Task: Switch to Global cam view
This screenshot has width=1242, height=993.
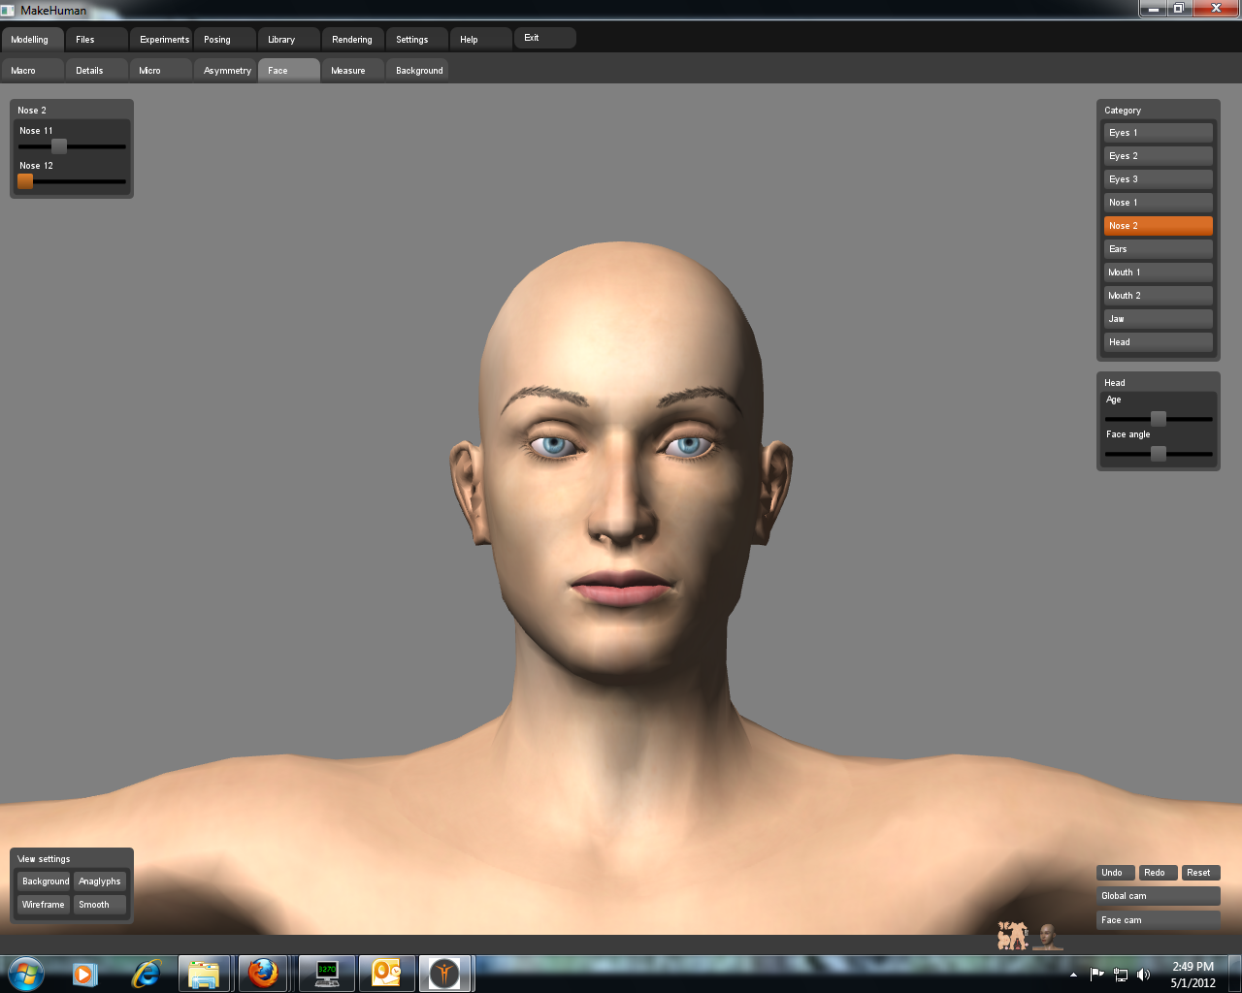Action: point(1159,896)
